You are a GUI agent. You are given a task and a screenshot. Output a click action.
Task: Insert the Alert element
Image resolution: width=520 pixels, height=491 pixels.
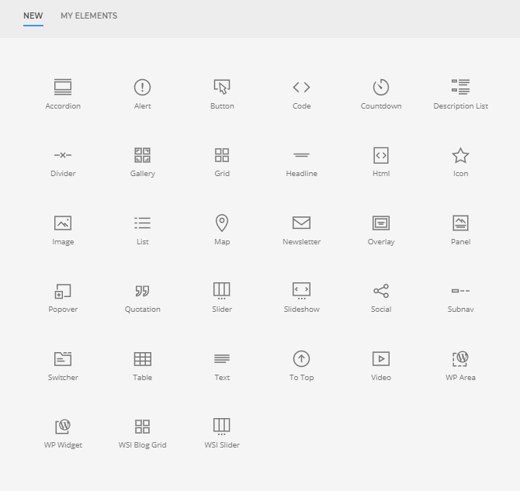click(x=142, y=94)
